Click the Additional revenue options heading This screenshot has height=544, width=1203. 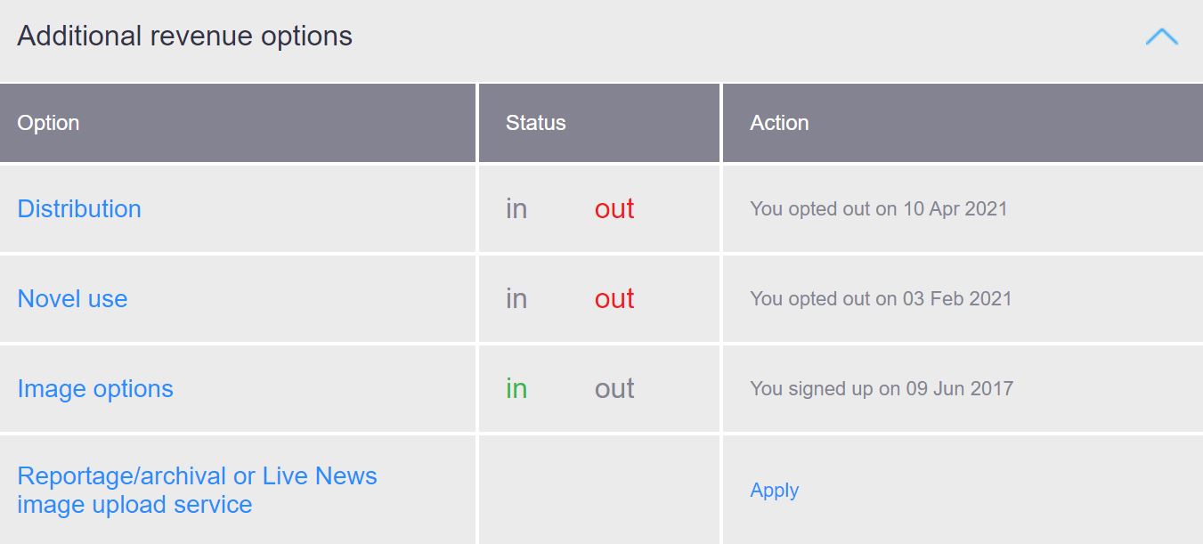(184, 37)
